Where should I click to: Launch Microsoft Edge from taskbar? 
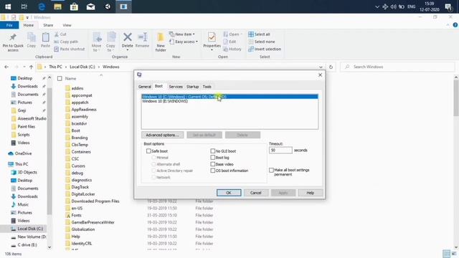coord(42,6)
